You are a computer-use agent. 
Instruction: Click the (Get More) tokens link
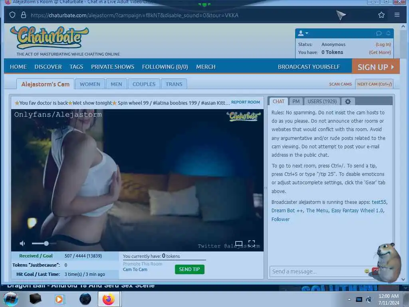[x=380, y=52]
